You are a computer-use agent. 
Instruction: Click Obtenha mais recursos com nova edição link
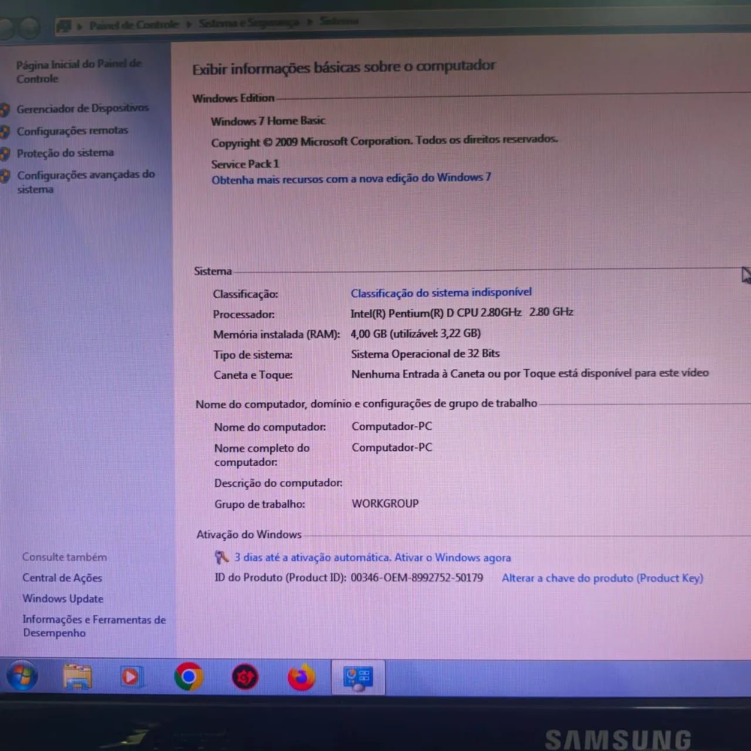351,178
